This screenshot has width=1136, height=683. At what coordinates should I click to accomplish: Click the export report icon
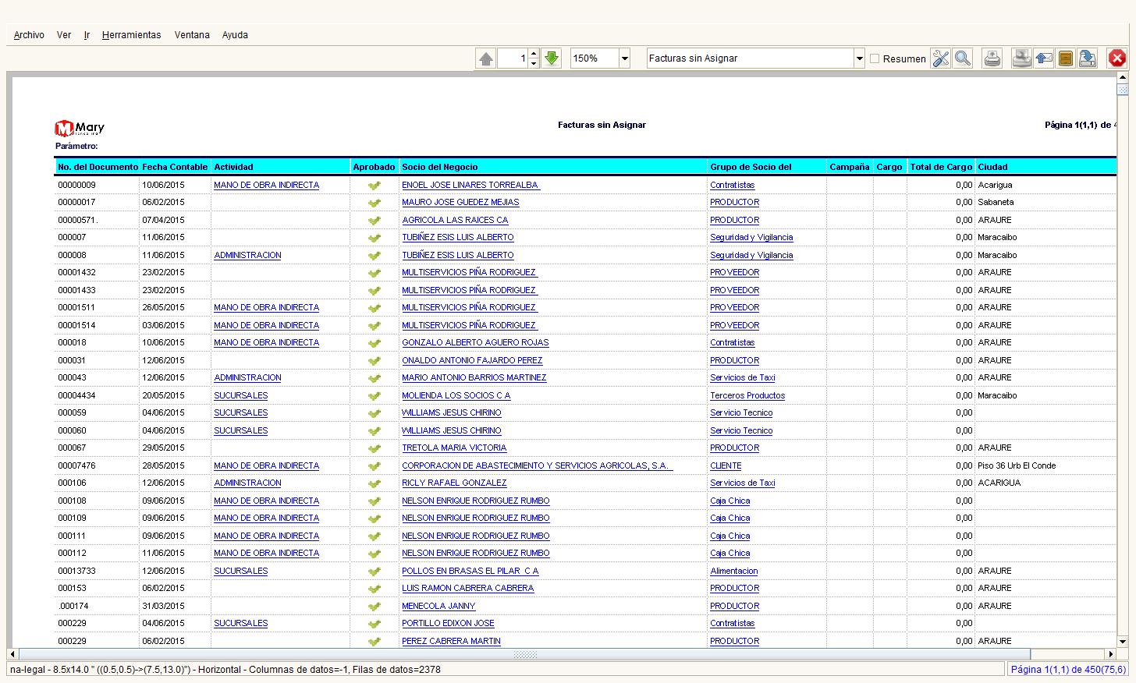1088,58
